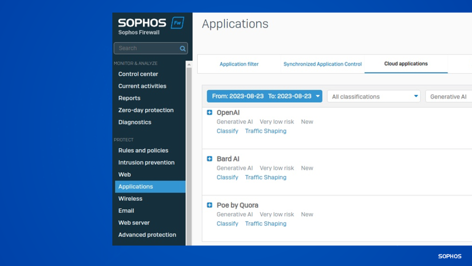
Task: Click Traffic Shaping for Poe by Quora
Action: point(266,224)
